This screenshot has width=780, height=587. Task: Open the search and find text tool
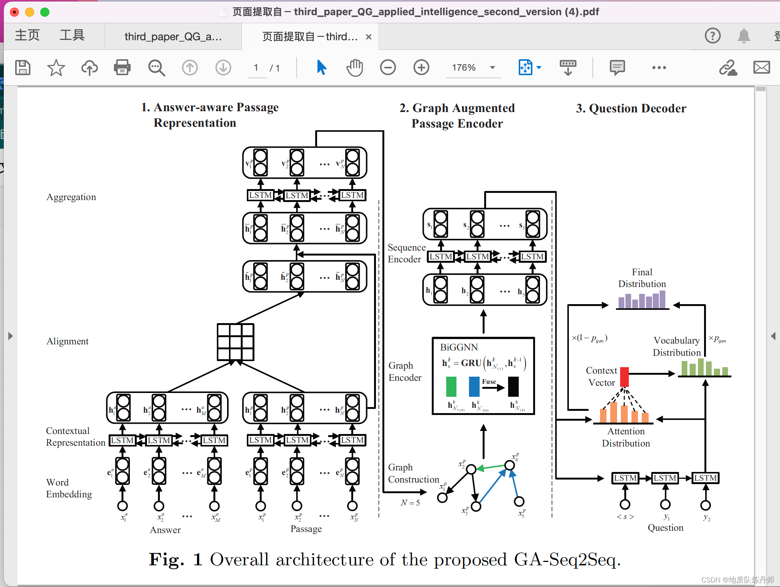click(156, 68)
